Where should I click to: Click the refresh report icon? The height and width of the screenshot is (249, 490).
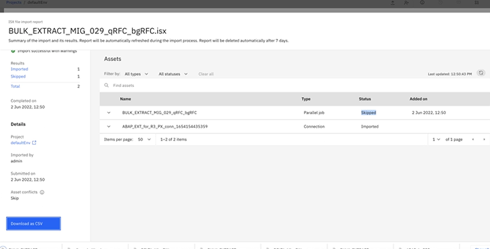coord(481,73)
